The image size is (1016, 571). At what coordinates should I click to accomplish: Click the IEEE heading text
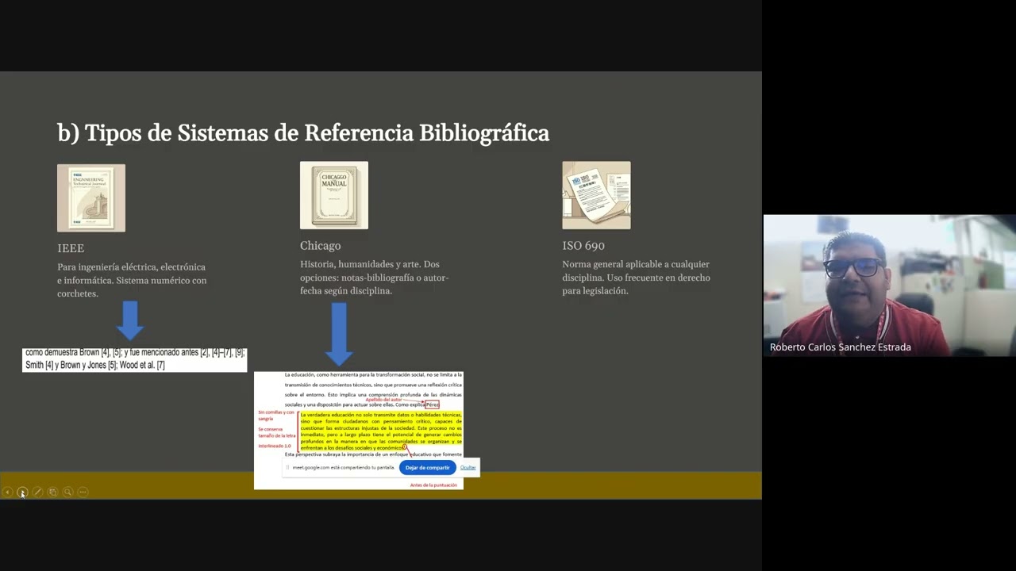[71, 248]
